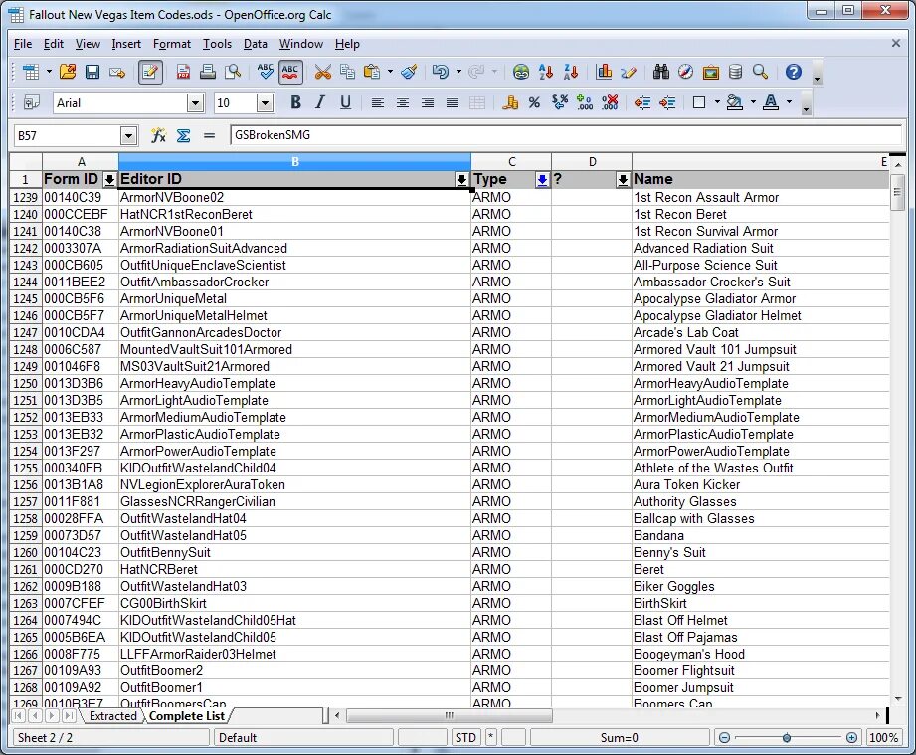
Task: Align text right
Action: tap(428, 103)
